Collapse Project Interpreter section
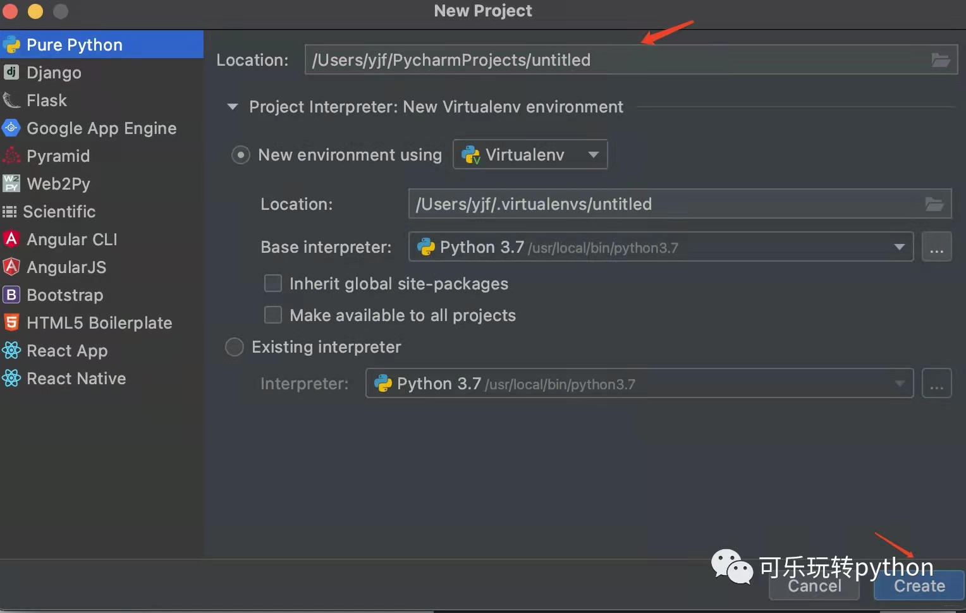966x613 pixels. [x=233, y=107]
